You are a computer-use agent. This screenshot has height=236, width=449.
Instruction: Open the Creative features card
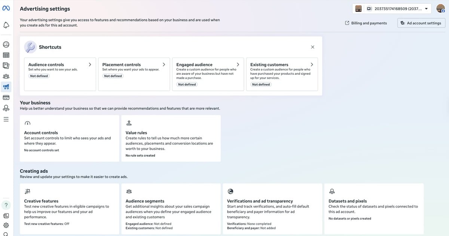69,209
